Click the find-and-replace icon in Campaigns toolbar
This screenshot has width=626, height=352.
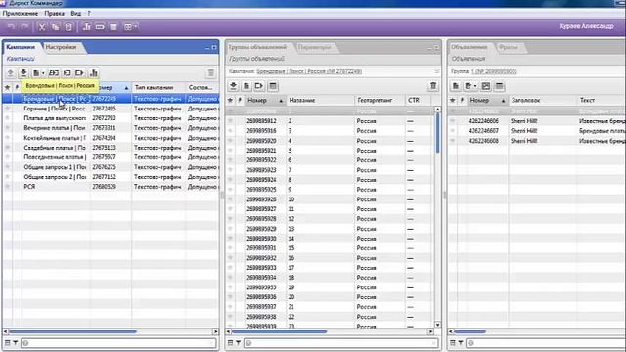pos(54,73)
